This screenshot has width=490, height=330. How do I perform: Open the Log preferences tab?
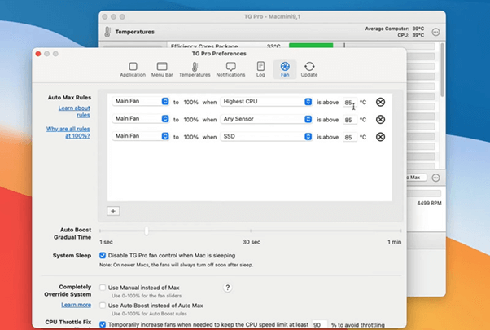(x=260, y=69)
